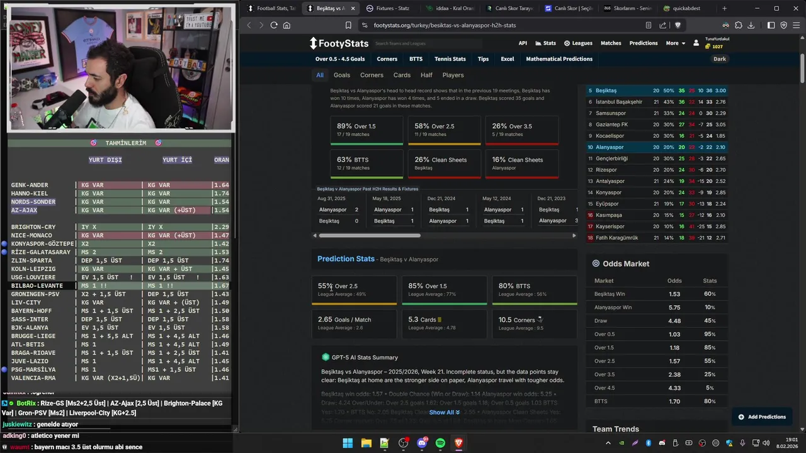Viewport: 806px width, 453px height.
Task: Switch to the Goals tab
Action: tap(342, 75)
